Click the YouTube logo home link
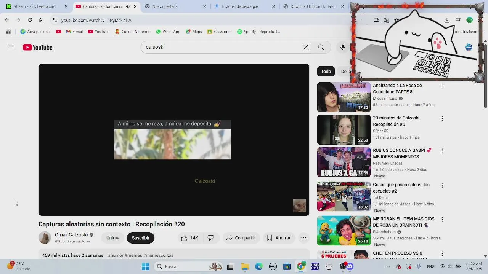Viewport: 488px width, 274px height. 37,47
